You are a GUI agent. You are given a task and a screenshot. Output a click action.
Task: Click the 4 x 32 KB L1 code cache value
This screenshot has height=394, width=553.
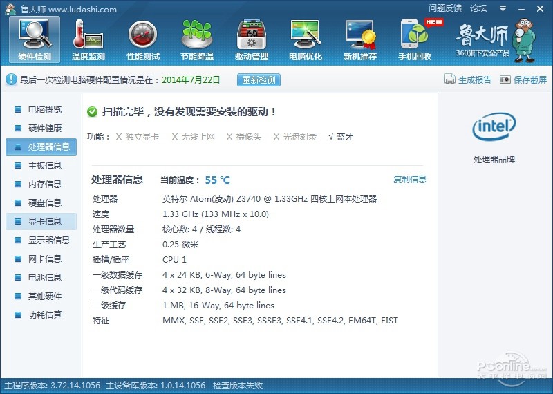(x=224, y=290)
